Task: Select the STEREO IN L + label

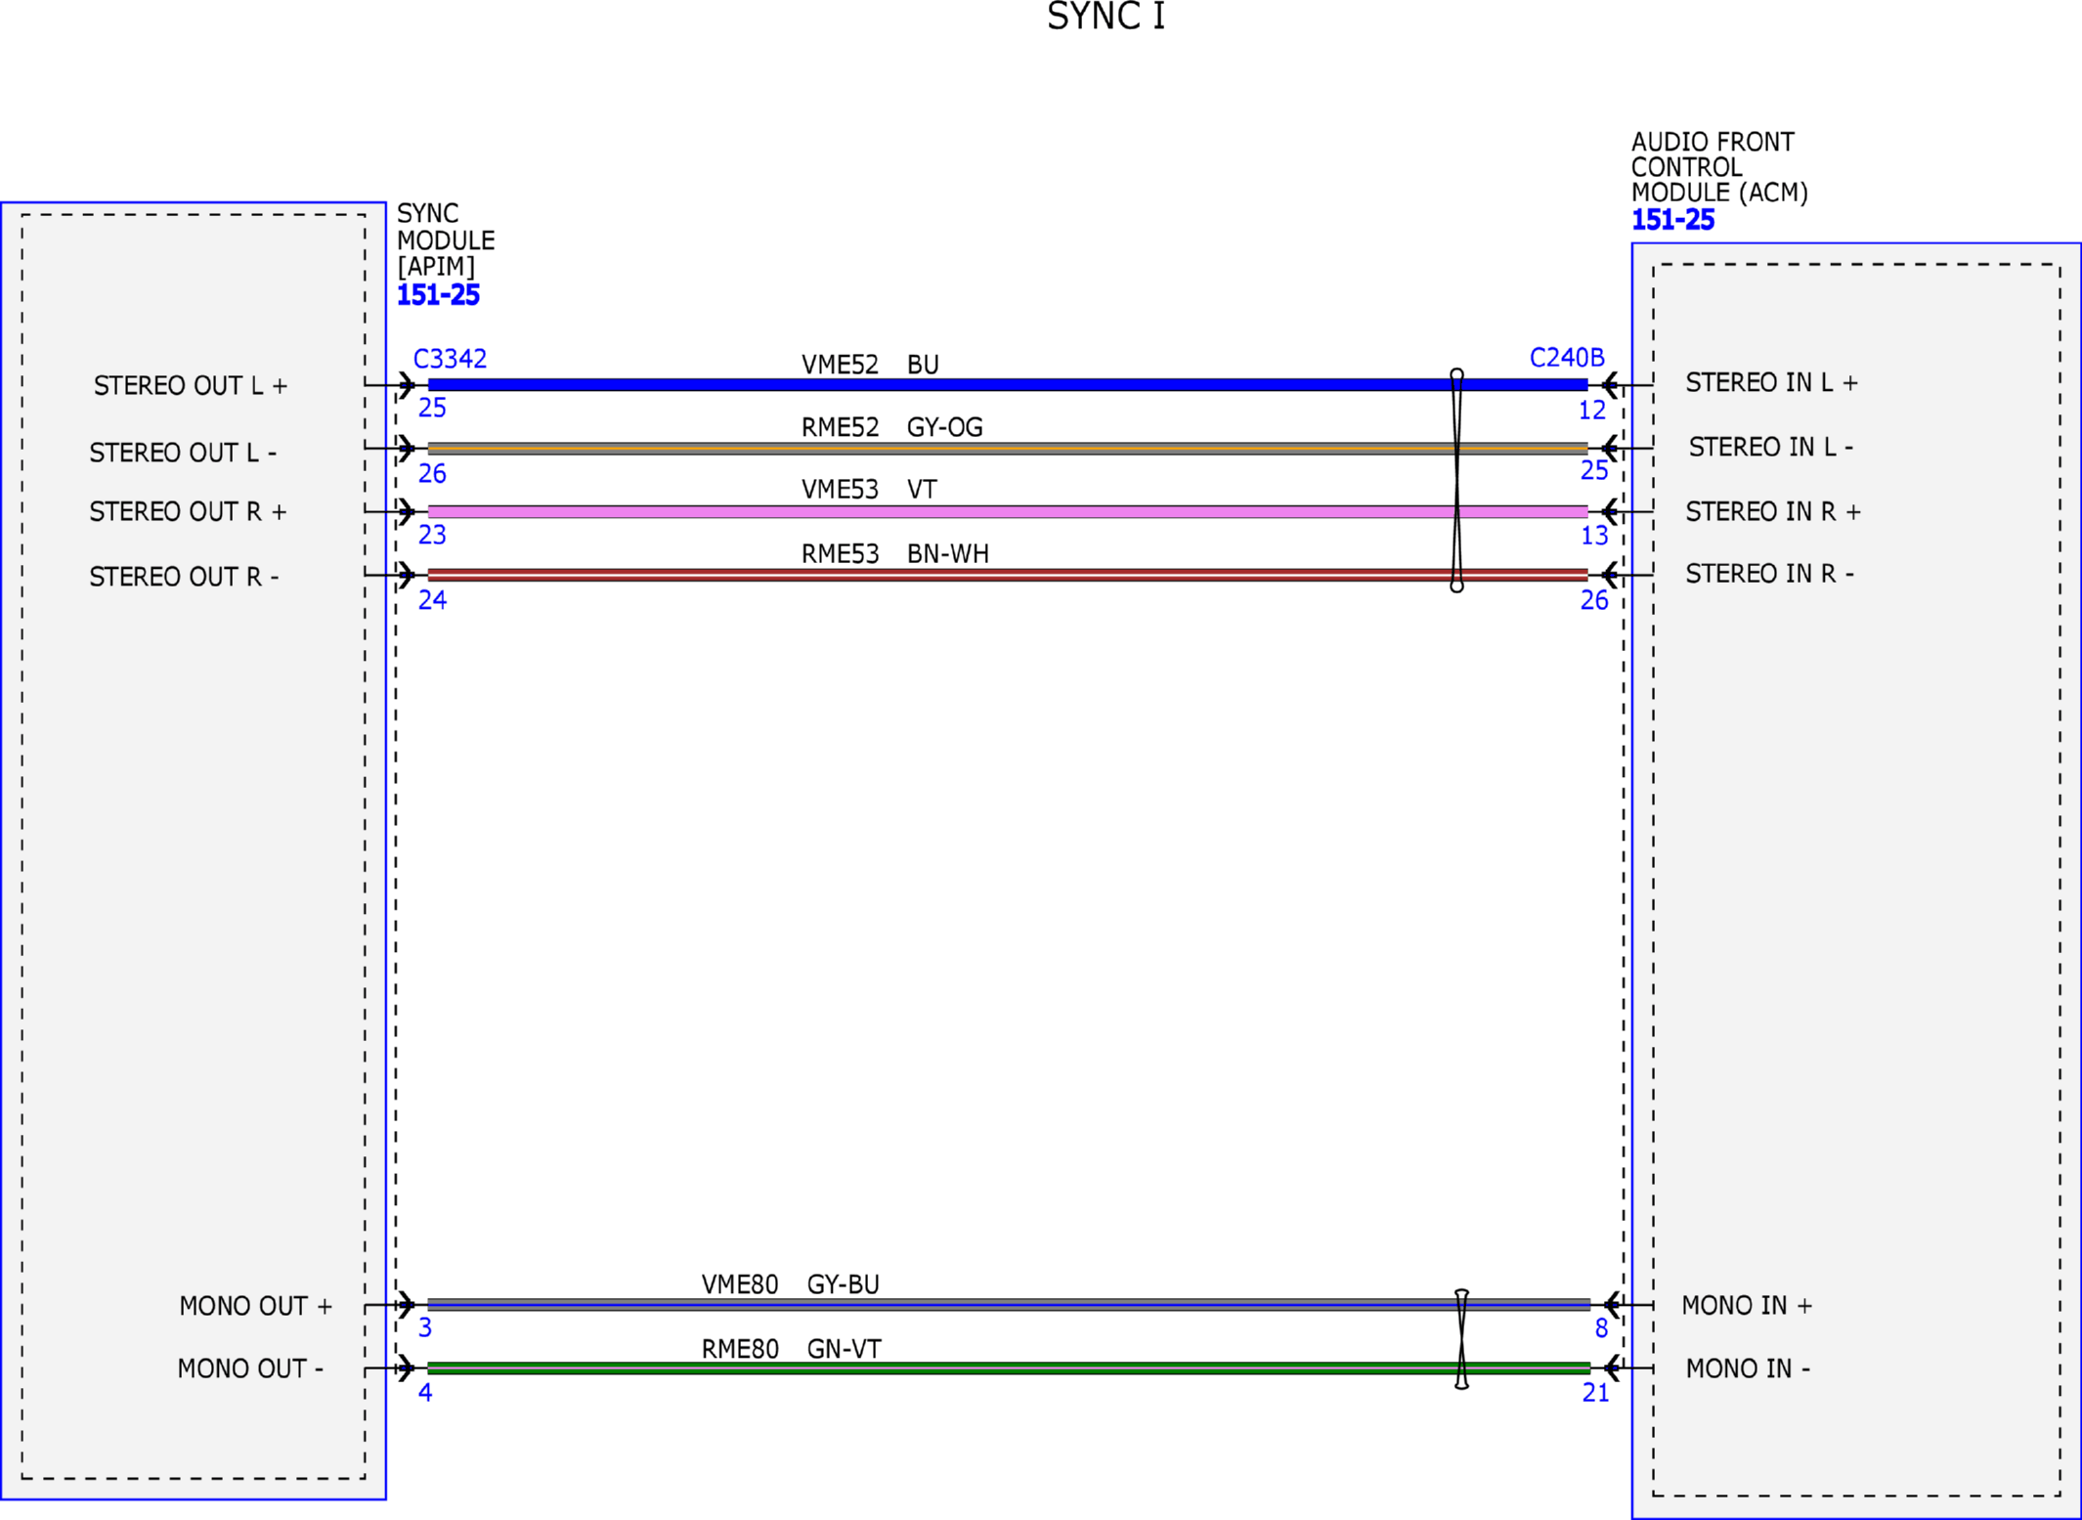Action: [x=1771, y=382]
